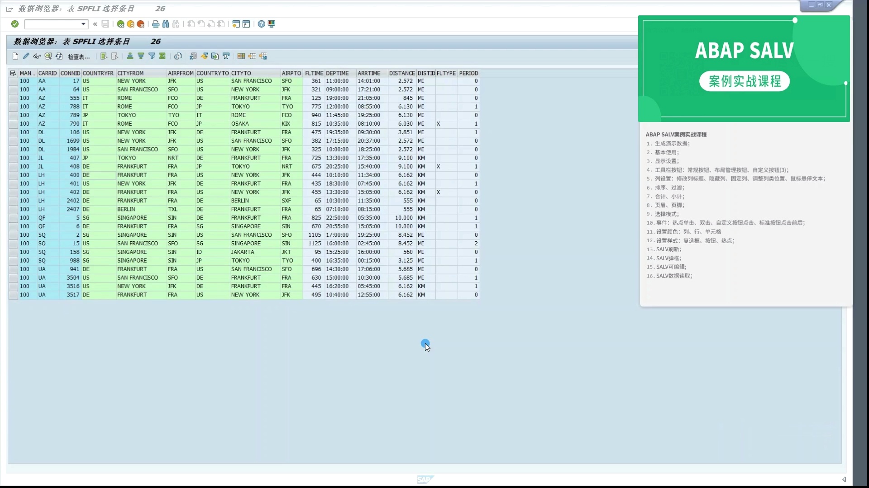Save the current list
This screenshot has height=488, width=869.
(x=105, y=24)
